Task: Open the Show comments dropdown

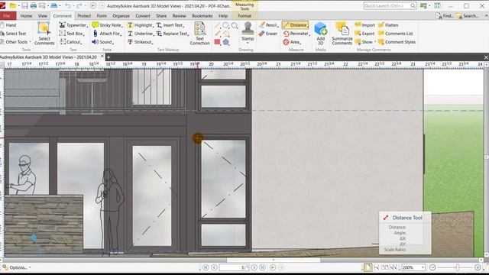Action: [365, 42]
